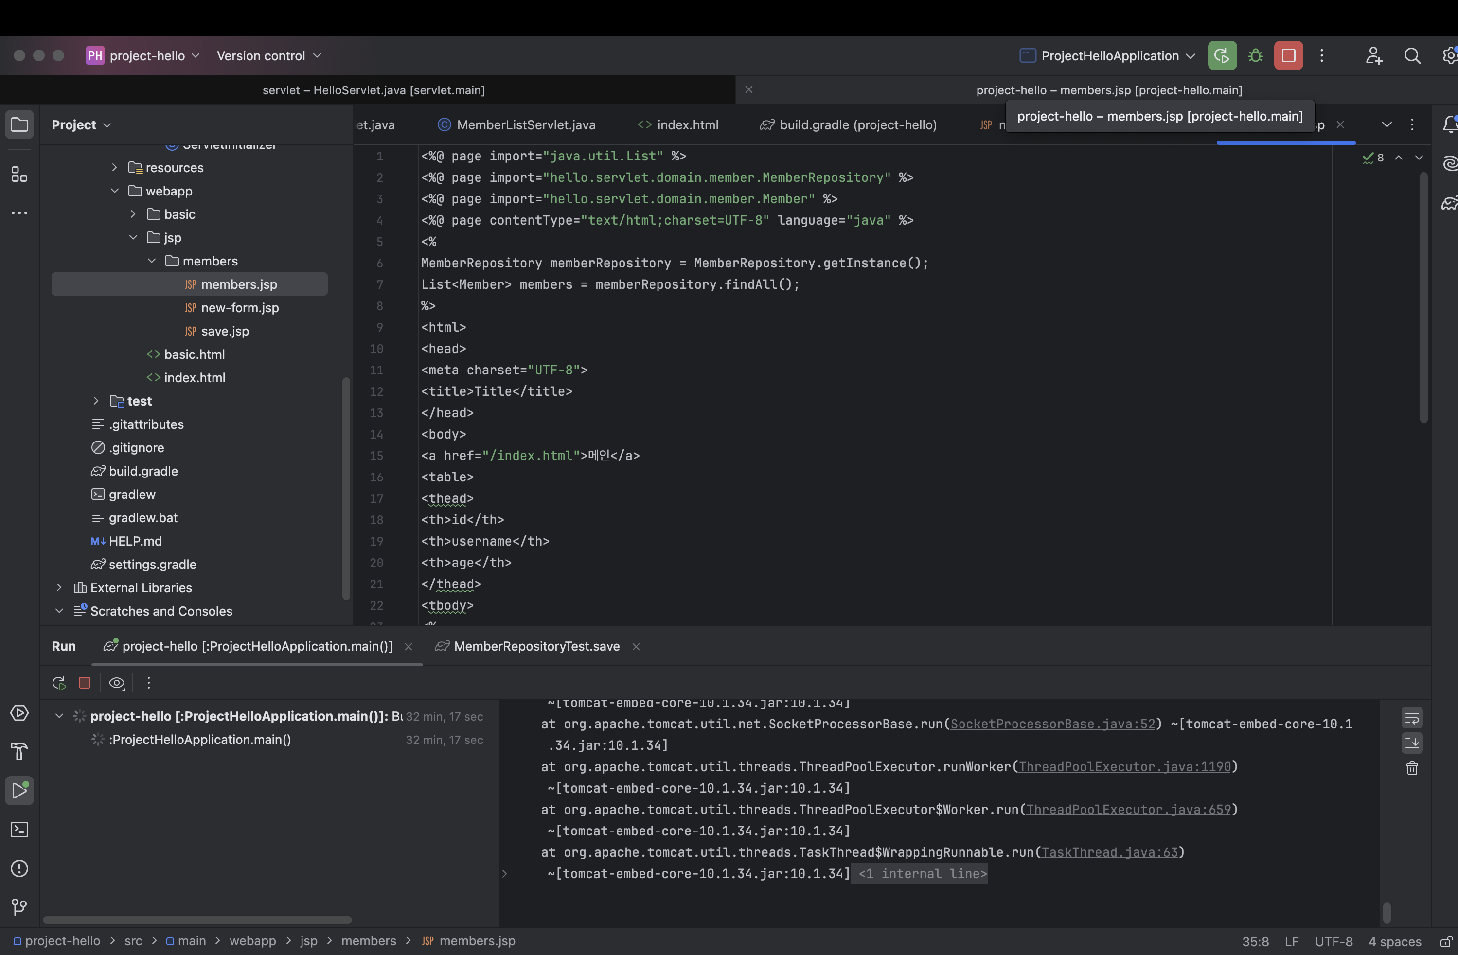Open the Project tool window folder icon
This screenshot has height=955, width=1458.
pos(19,125)
